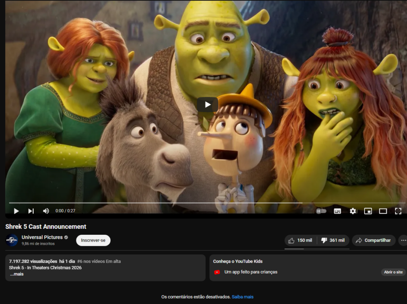Mute the video volume

coord(46,211)
